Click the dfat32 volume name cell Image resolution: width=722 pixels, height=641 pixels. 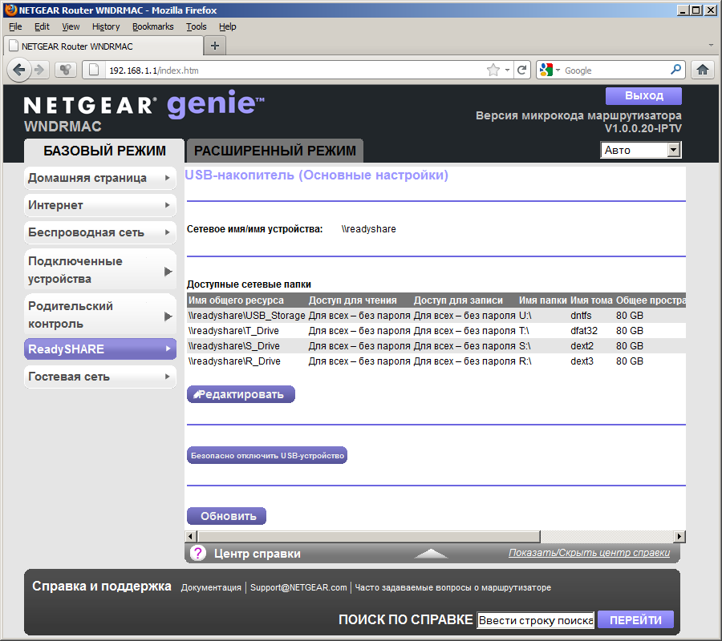(583, 331)
